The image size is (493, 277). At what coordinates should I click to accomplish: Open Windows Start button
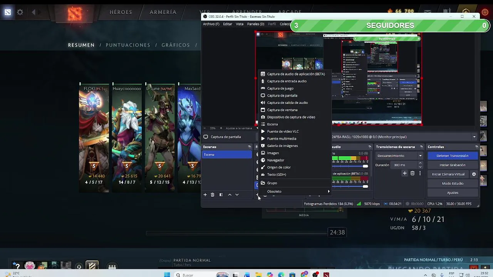point(167,275)
